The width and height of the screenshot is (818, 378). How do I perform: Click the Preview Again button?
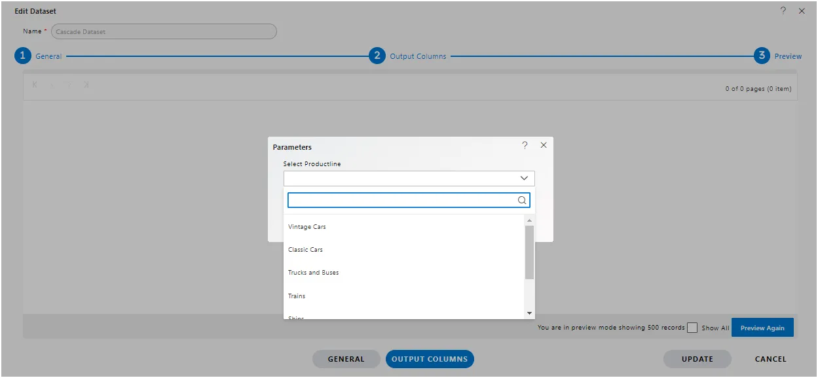tap(762, 328)
